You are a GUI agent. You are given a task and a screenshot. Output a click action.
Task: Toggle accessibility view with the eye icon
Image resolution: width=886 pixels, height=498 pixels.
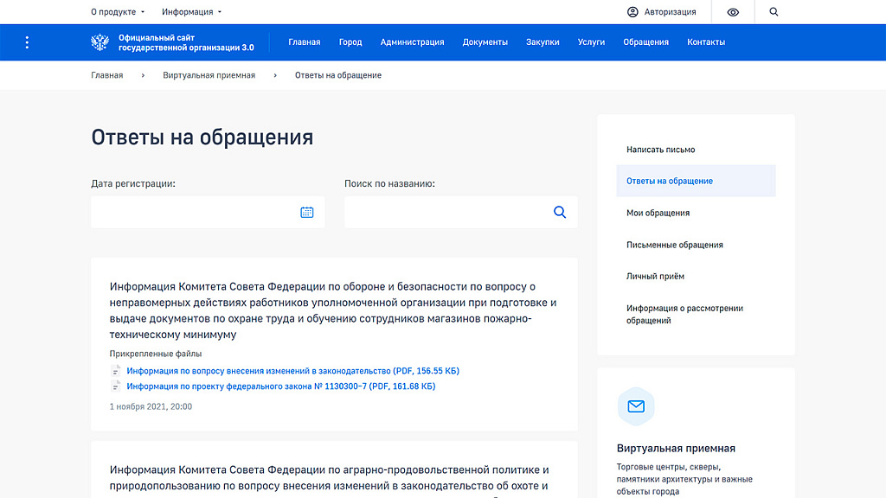click(x=733, y=12)
